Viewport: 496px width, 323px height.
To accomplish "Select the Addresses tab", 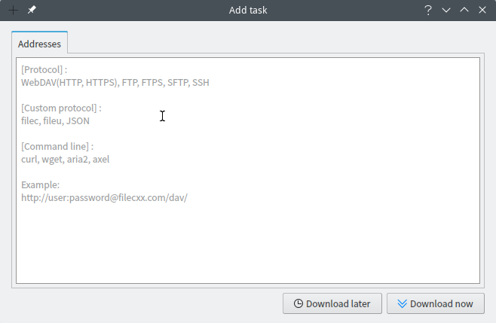I will pyautogui.click(x=39, y=44).
